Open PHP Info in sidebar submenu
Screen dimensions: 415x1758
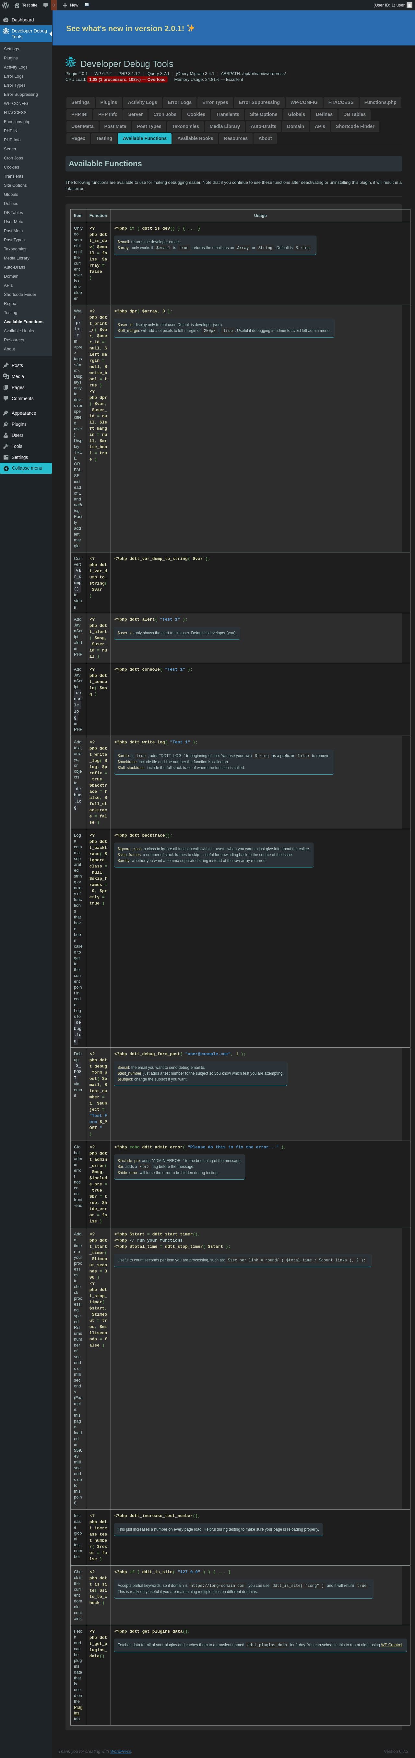(x=12, y=140)
